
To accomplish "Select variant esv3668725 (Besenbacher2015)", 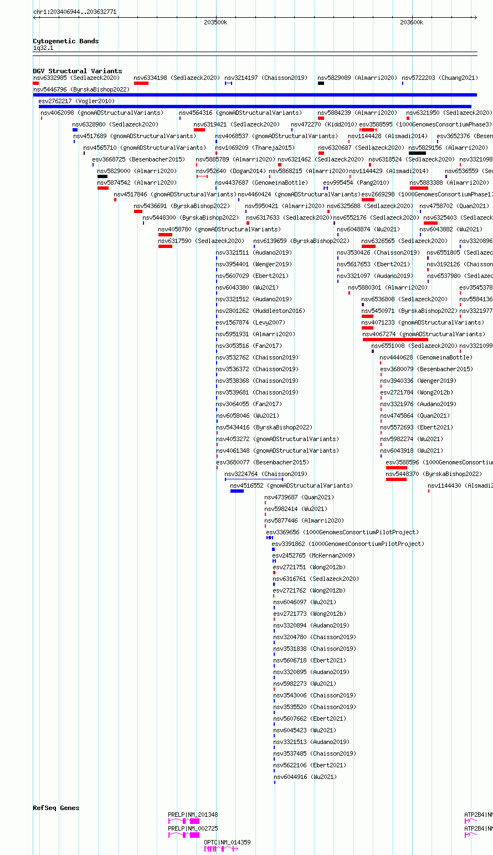I will coord(138,159).
